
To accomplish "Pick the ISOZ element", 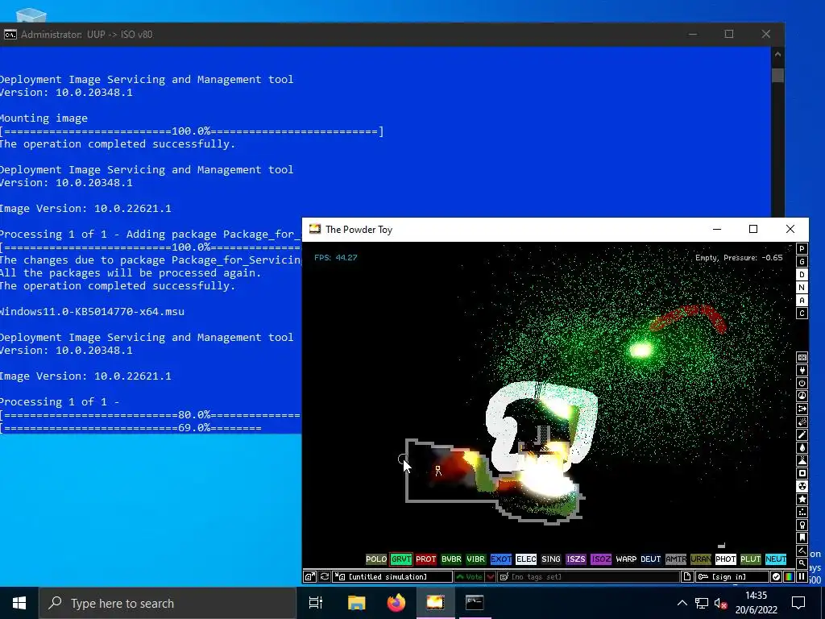I will 601,559.
